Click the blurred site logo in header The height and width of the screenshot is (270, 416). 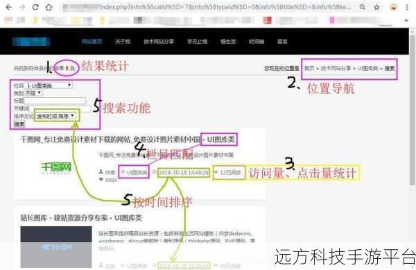[x=31, y=42]
